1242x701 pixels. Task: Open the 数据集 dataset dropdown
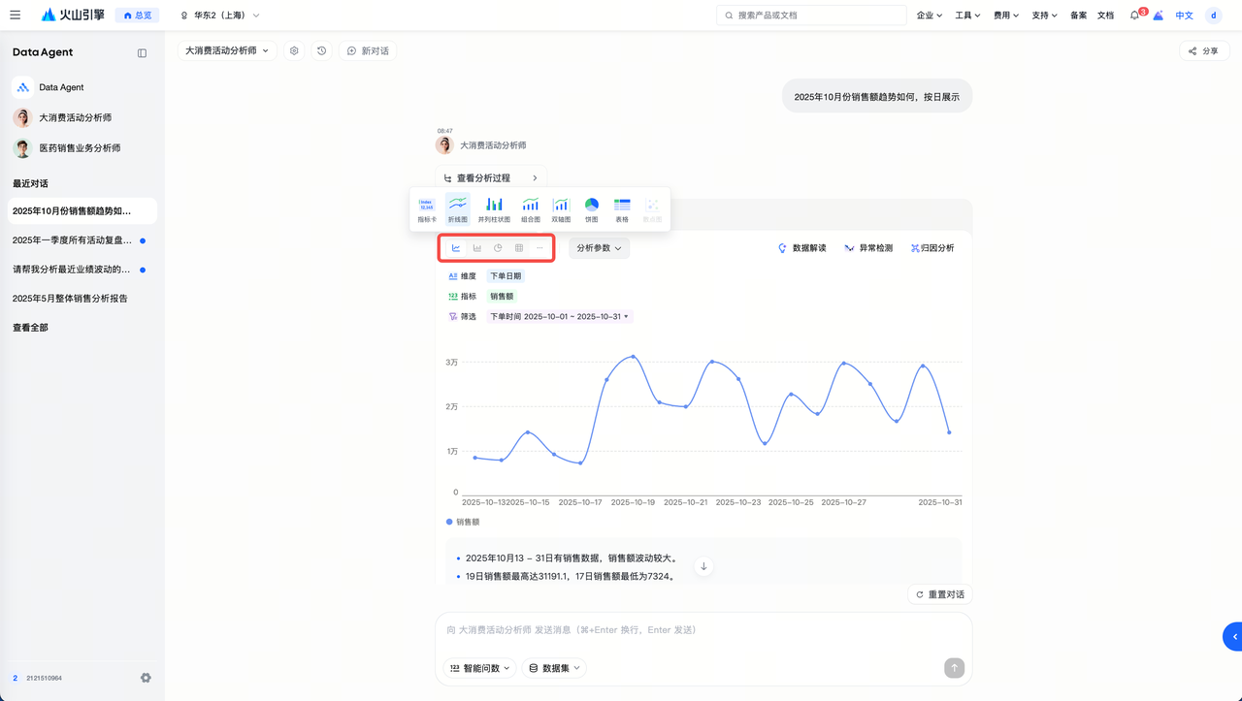click(555, 668)
